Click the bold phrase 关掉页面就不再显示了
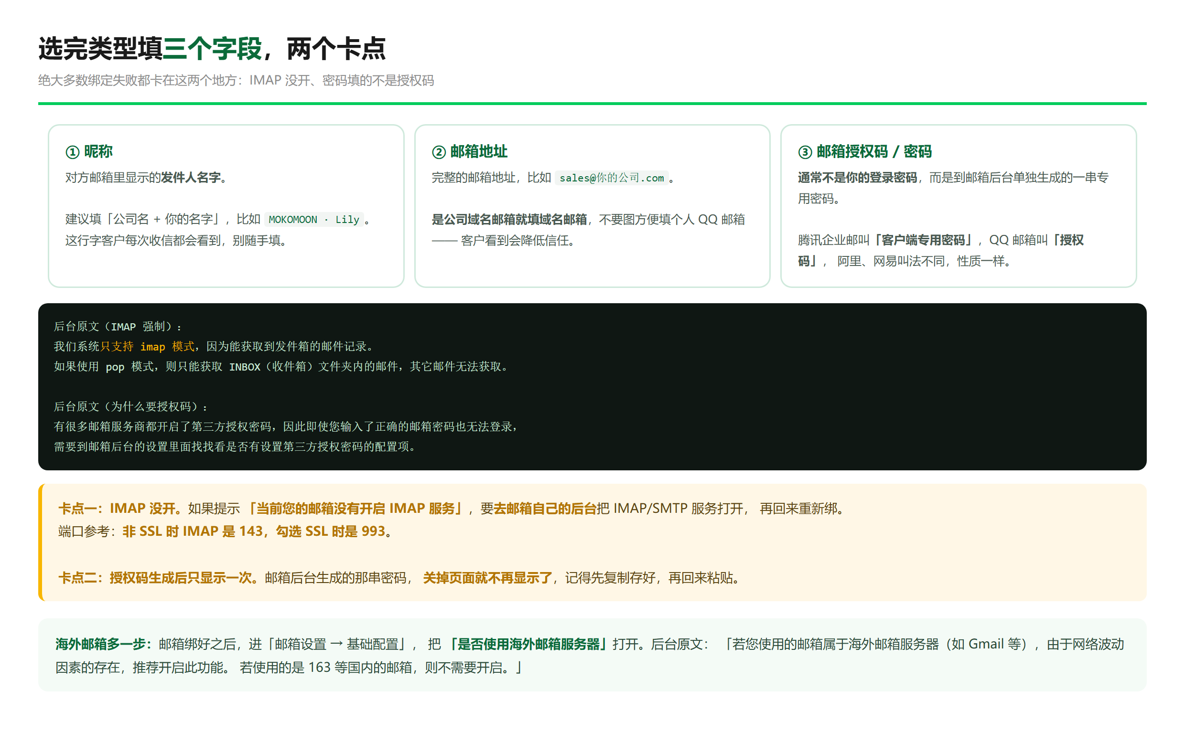This screenshot has height=743, width=1185. 487,577
